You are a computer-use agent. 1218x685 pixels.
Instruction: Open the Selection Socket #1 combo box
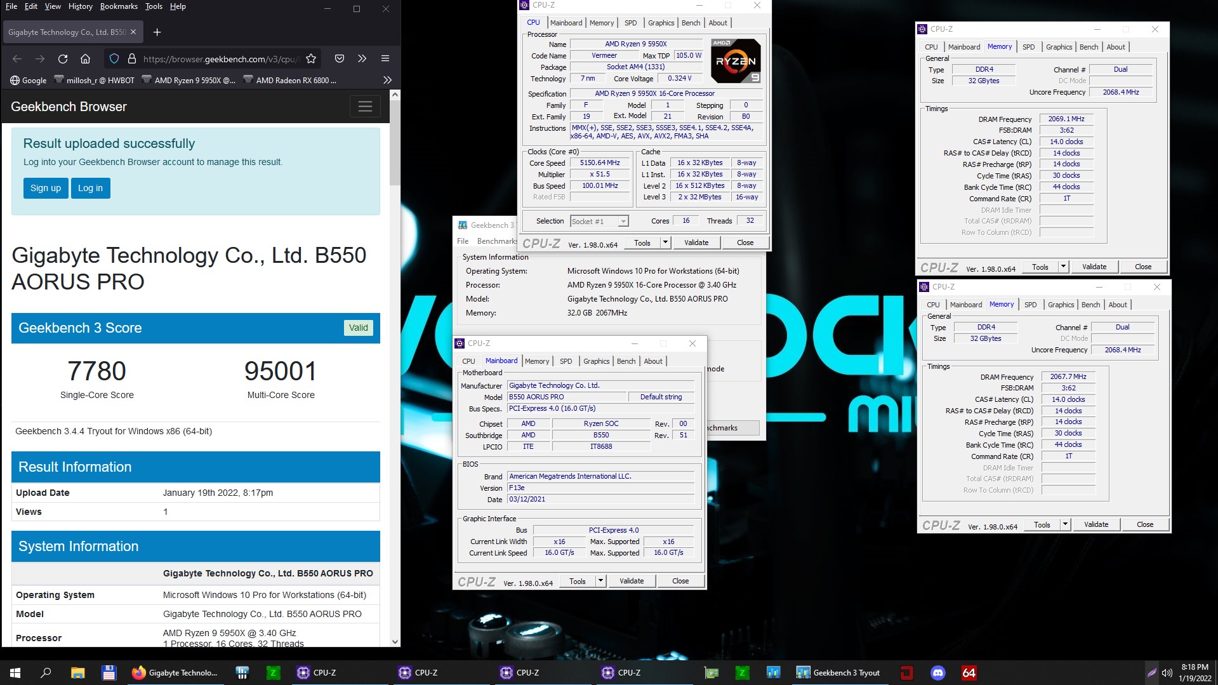point(599,222)
